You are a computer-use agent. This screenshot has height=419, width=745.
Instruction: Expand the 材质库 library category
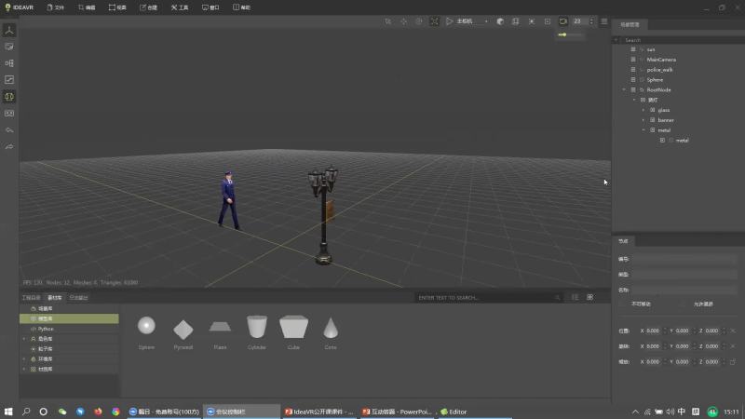24,369
